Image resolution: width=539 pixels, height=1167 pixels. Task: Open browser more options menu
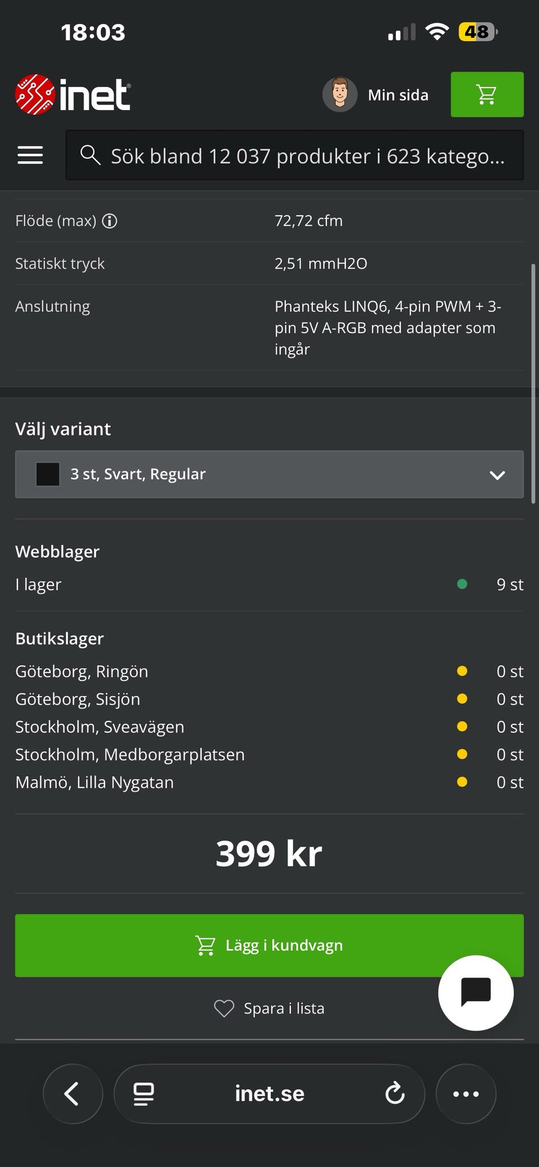coord(465,1093)
